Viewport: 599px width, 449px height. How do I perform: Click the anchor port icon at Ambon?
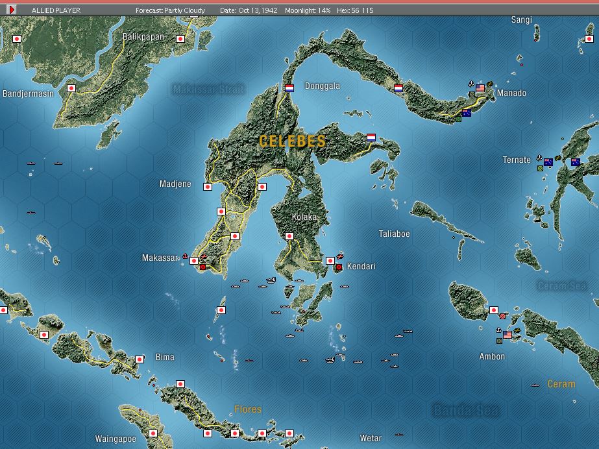coord(498,330)
